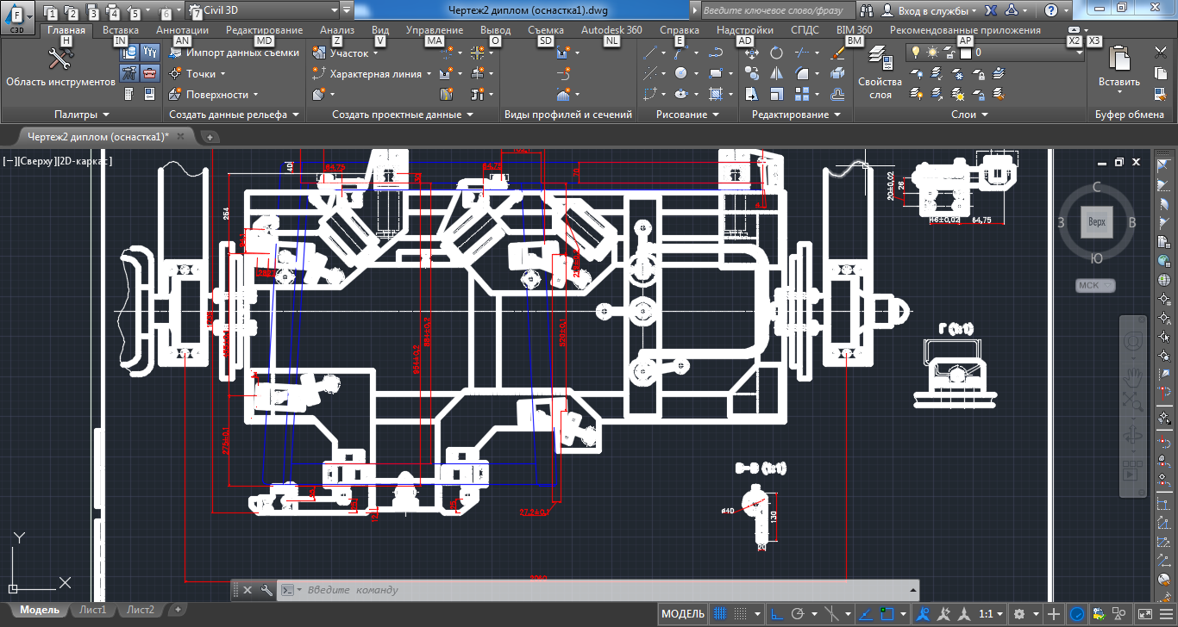This screenshot has width=1178, height=627.
Task: Click the ViewCube Верх face
Action: (1096, 221)
